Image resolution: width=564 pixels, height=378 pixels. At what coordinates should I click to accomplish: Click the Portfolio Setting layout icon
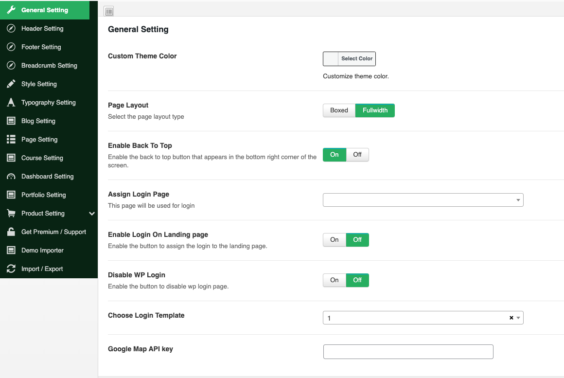(11, 195)
